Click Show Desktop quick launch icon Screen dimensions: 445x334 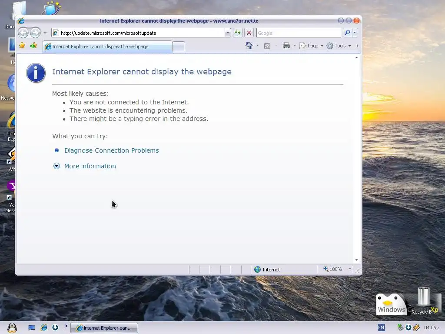click(x=31, y=328)
